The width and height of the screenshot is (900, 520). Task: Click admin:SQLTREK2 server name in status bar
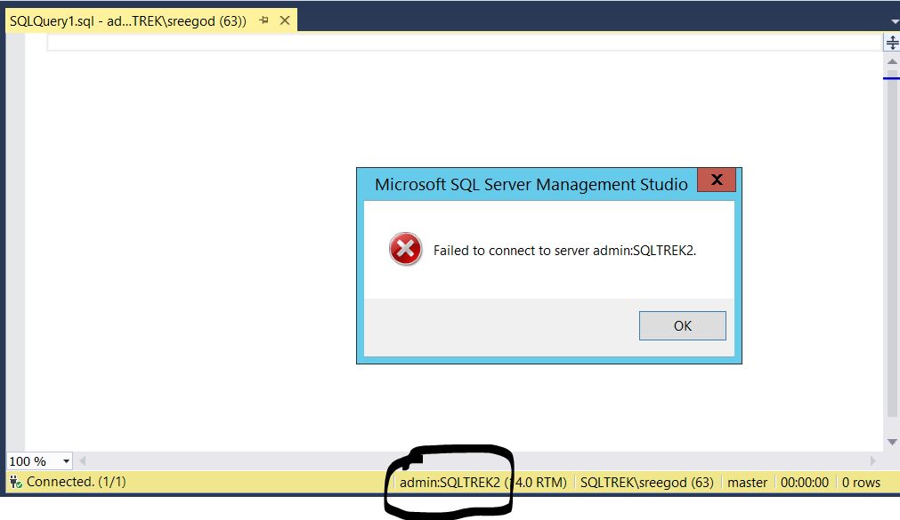pyautogui.click(x=450, y=482)
